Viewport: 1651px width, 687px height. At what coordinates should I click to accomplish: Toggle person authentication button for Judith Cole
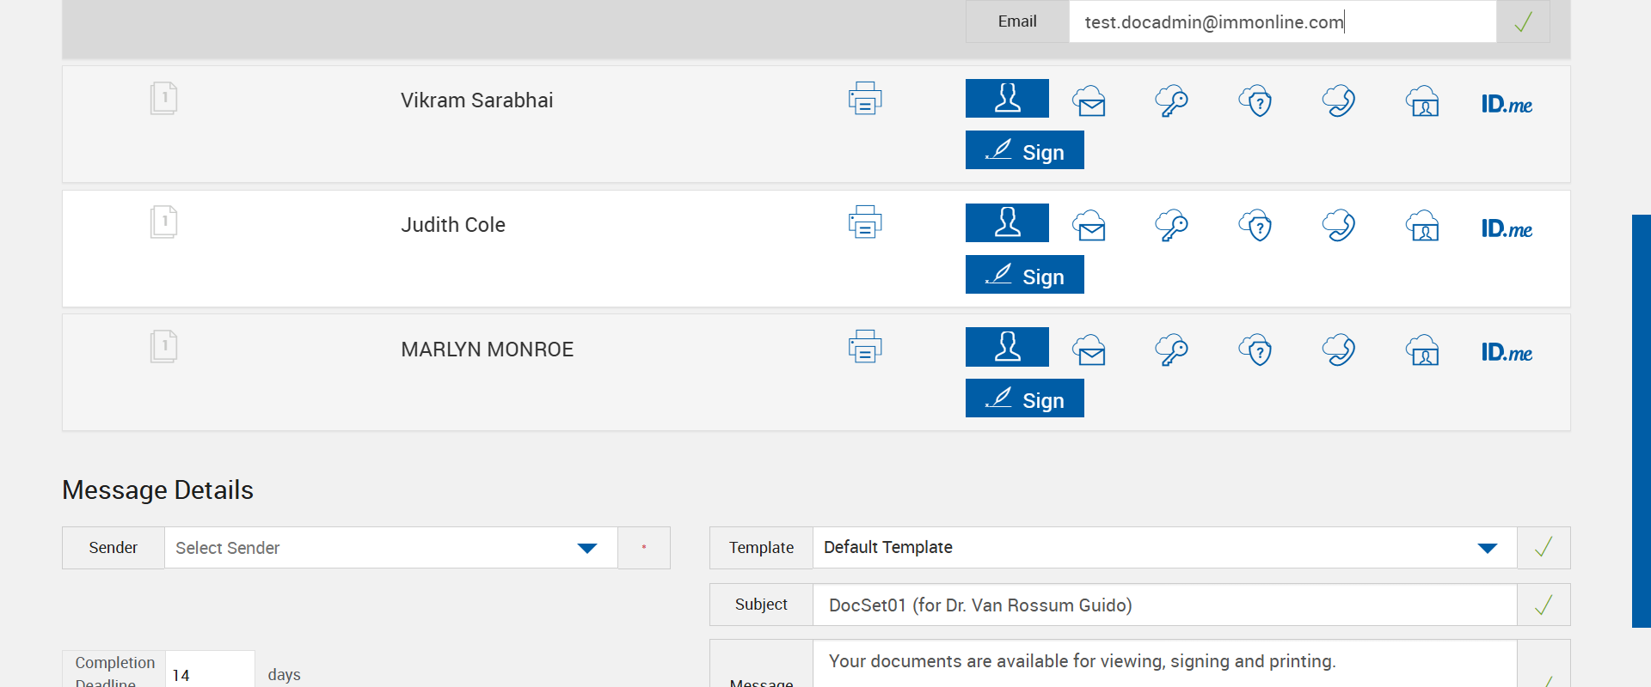(x=1007, y=223)
